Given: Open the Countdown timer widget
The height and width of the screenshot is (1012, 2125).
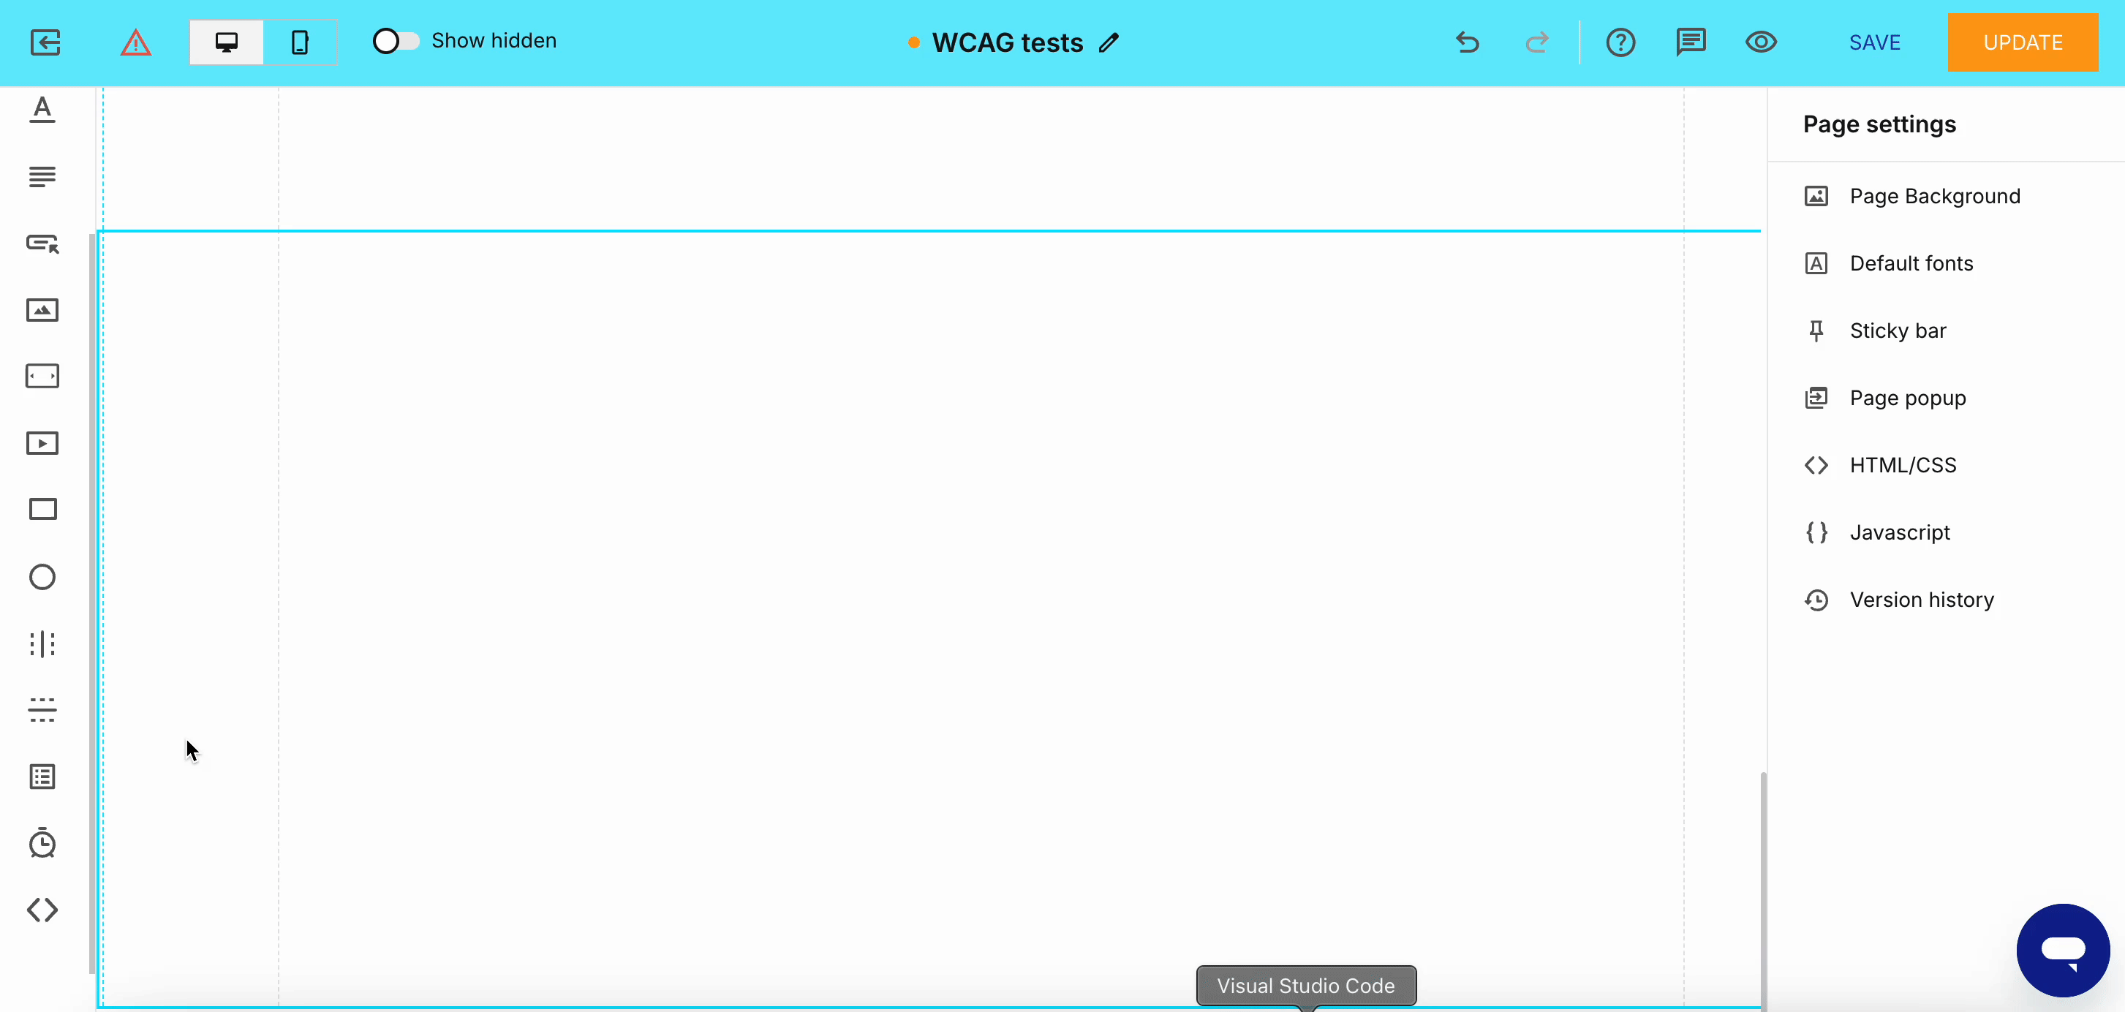Looking at the screenshot, I should pyautogui.click(x=42, y=843).
